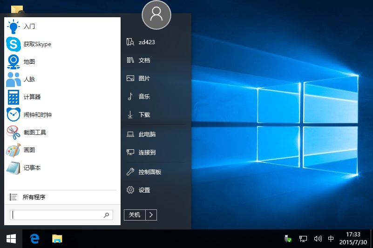Screen dimensions: 373x248
Task: Expand the 所有程序 all programs list
Action: (x=34, y=197)
